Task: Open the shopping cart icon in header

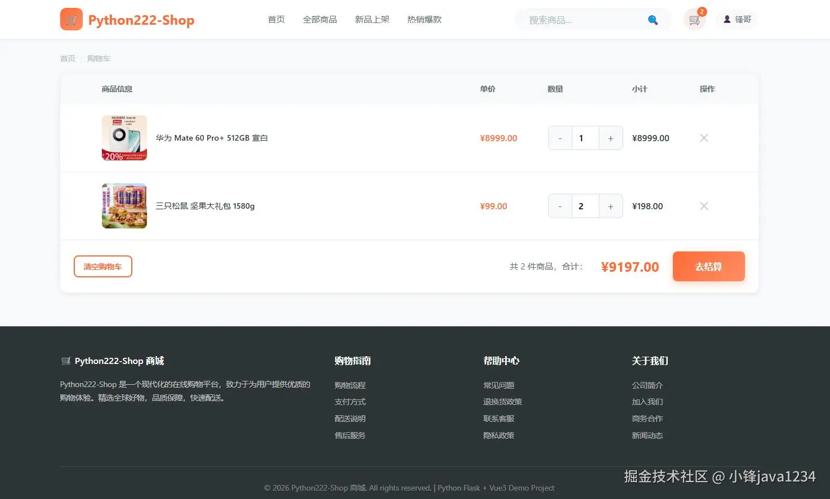Action: [x=694, y=20]
